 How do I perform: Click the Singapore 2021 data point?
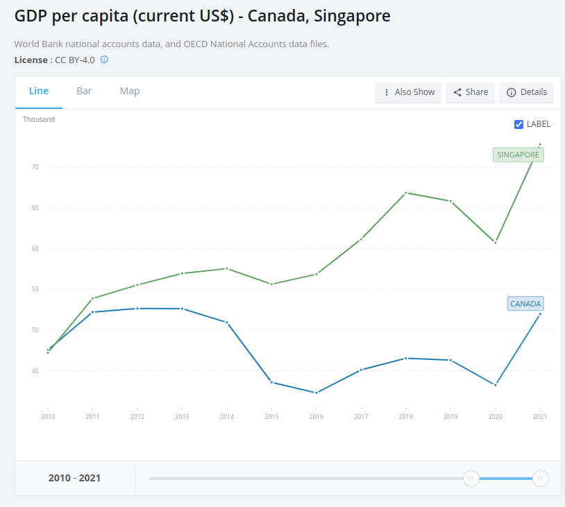pos(540,144)
